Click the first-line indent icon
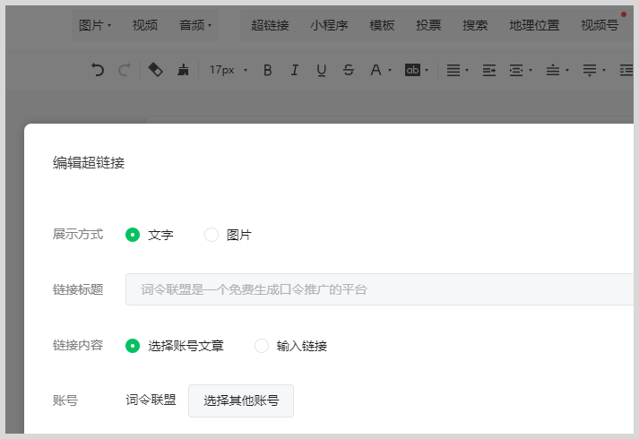 tap(489, 70)
